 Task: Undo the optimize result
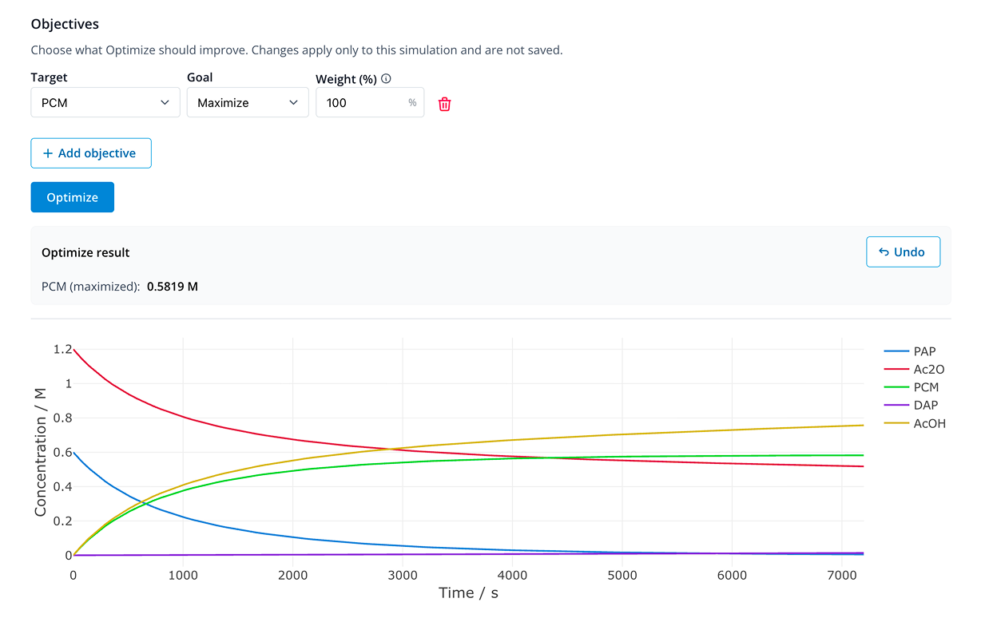point(903,252)
